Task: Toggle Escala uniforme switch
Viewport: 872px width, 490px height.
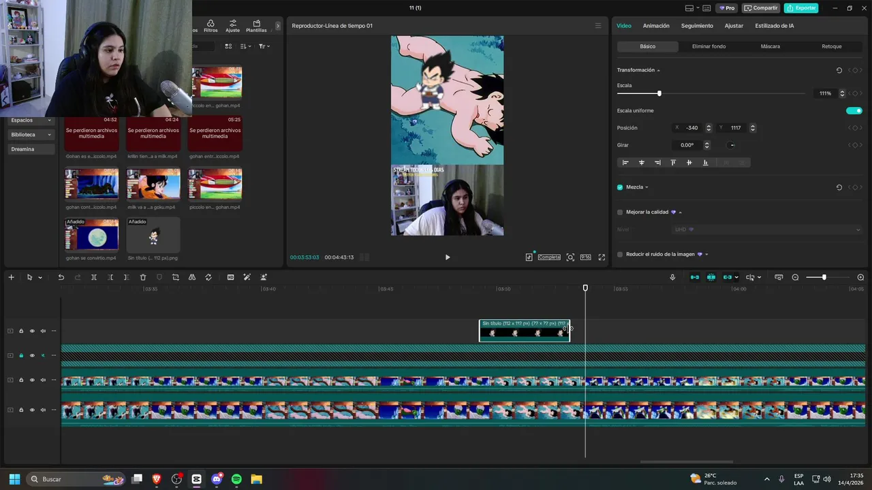Action: click(x=854, y=111)
